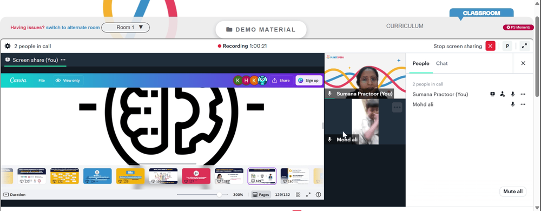Close the People side panel
Viewport: 541px width, 211px height.
(523, 63)
